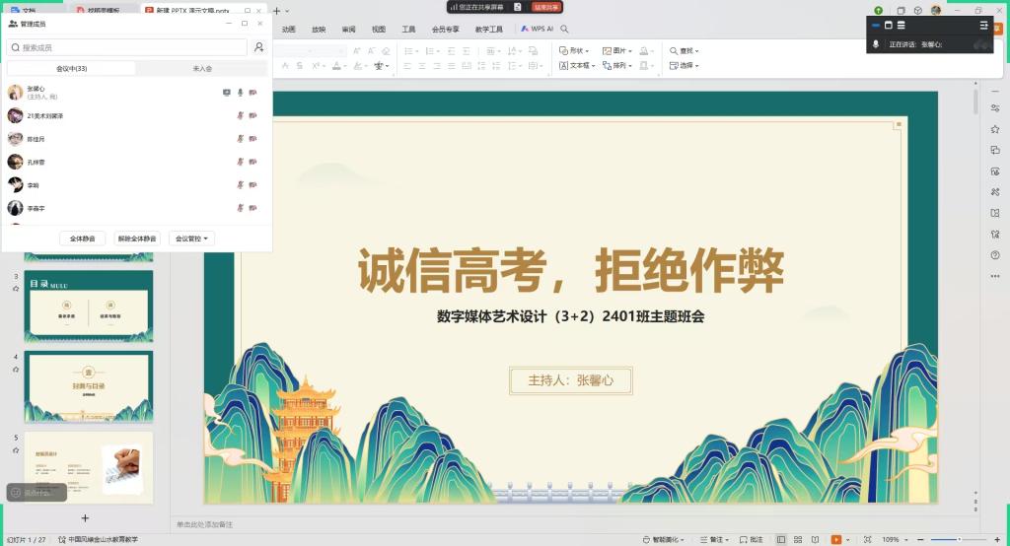Adjust the zoom slider in status bar
This screenshot has width=1010, height=546.
click(x=960, y=539)
